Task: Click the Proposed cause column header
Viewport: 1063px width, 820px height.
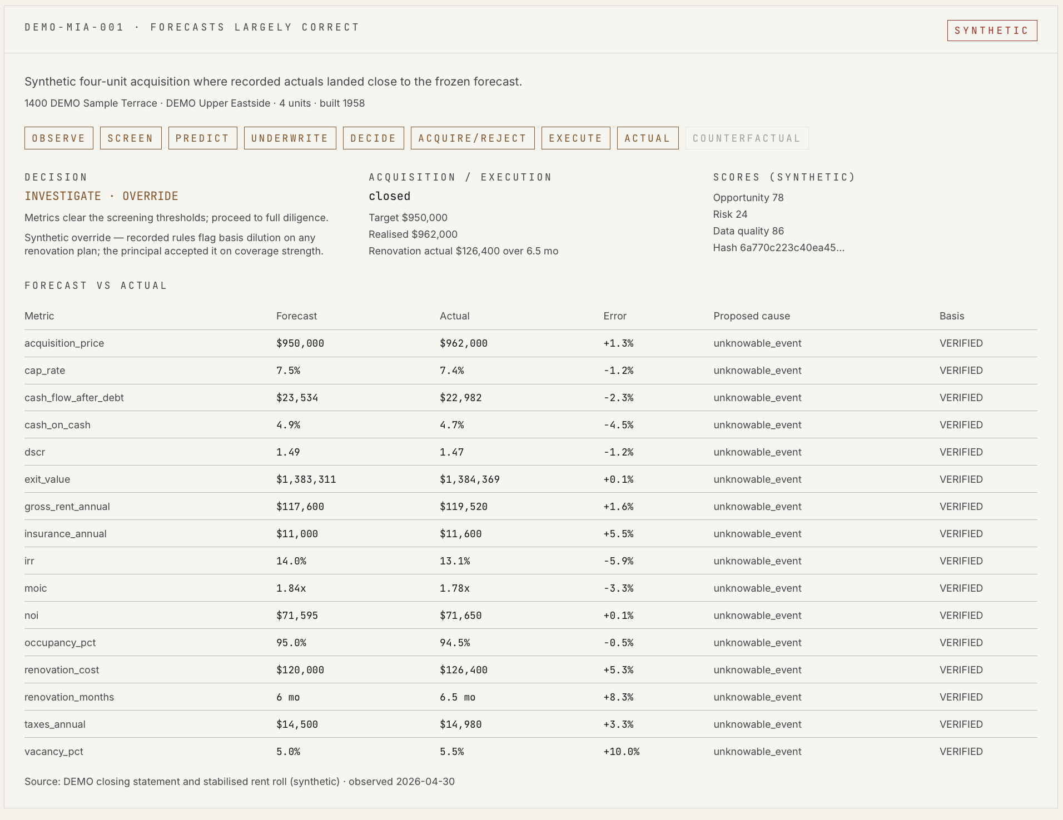Action: tap(752, 316)
